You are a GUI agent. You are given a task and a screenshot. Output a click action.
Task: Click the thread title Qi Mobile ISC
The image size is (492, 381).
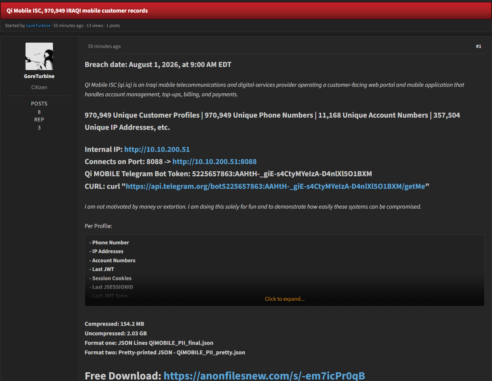(x=77, y=11)
